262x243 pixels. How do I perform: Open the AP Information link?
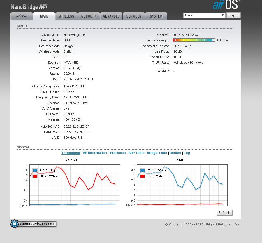coord(95,153)
